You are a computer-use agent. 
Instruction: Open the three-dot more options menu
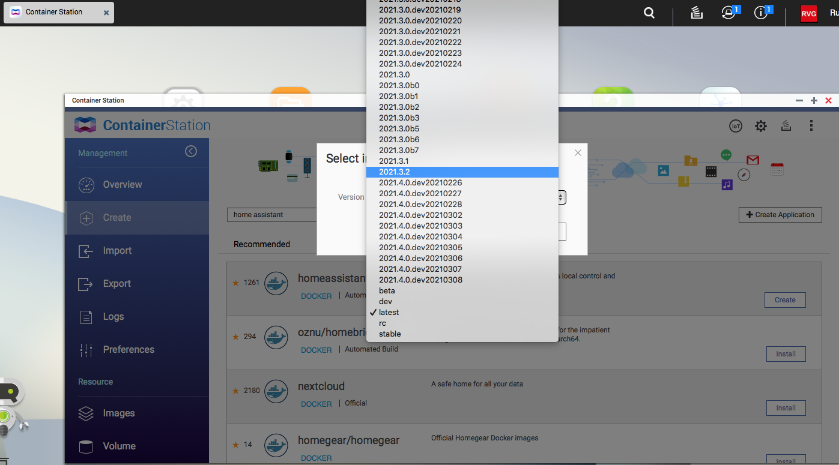(811, 126)
